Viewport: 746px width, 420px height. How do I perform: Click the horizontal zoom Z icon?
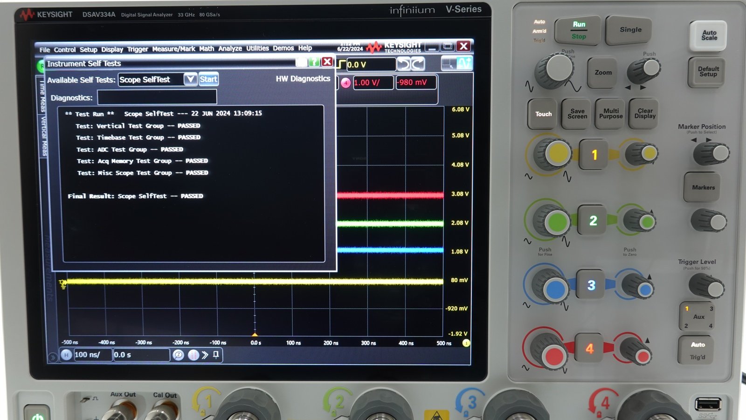click(x=178, y=355)
